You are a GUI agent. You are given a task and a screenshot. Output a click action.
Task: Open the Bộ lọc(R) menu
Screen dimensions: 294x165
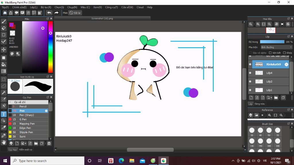(x=46, y=7)
